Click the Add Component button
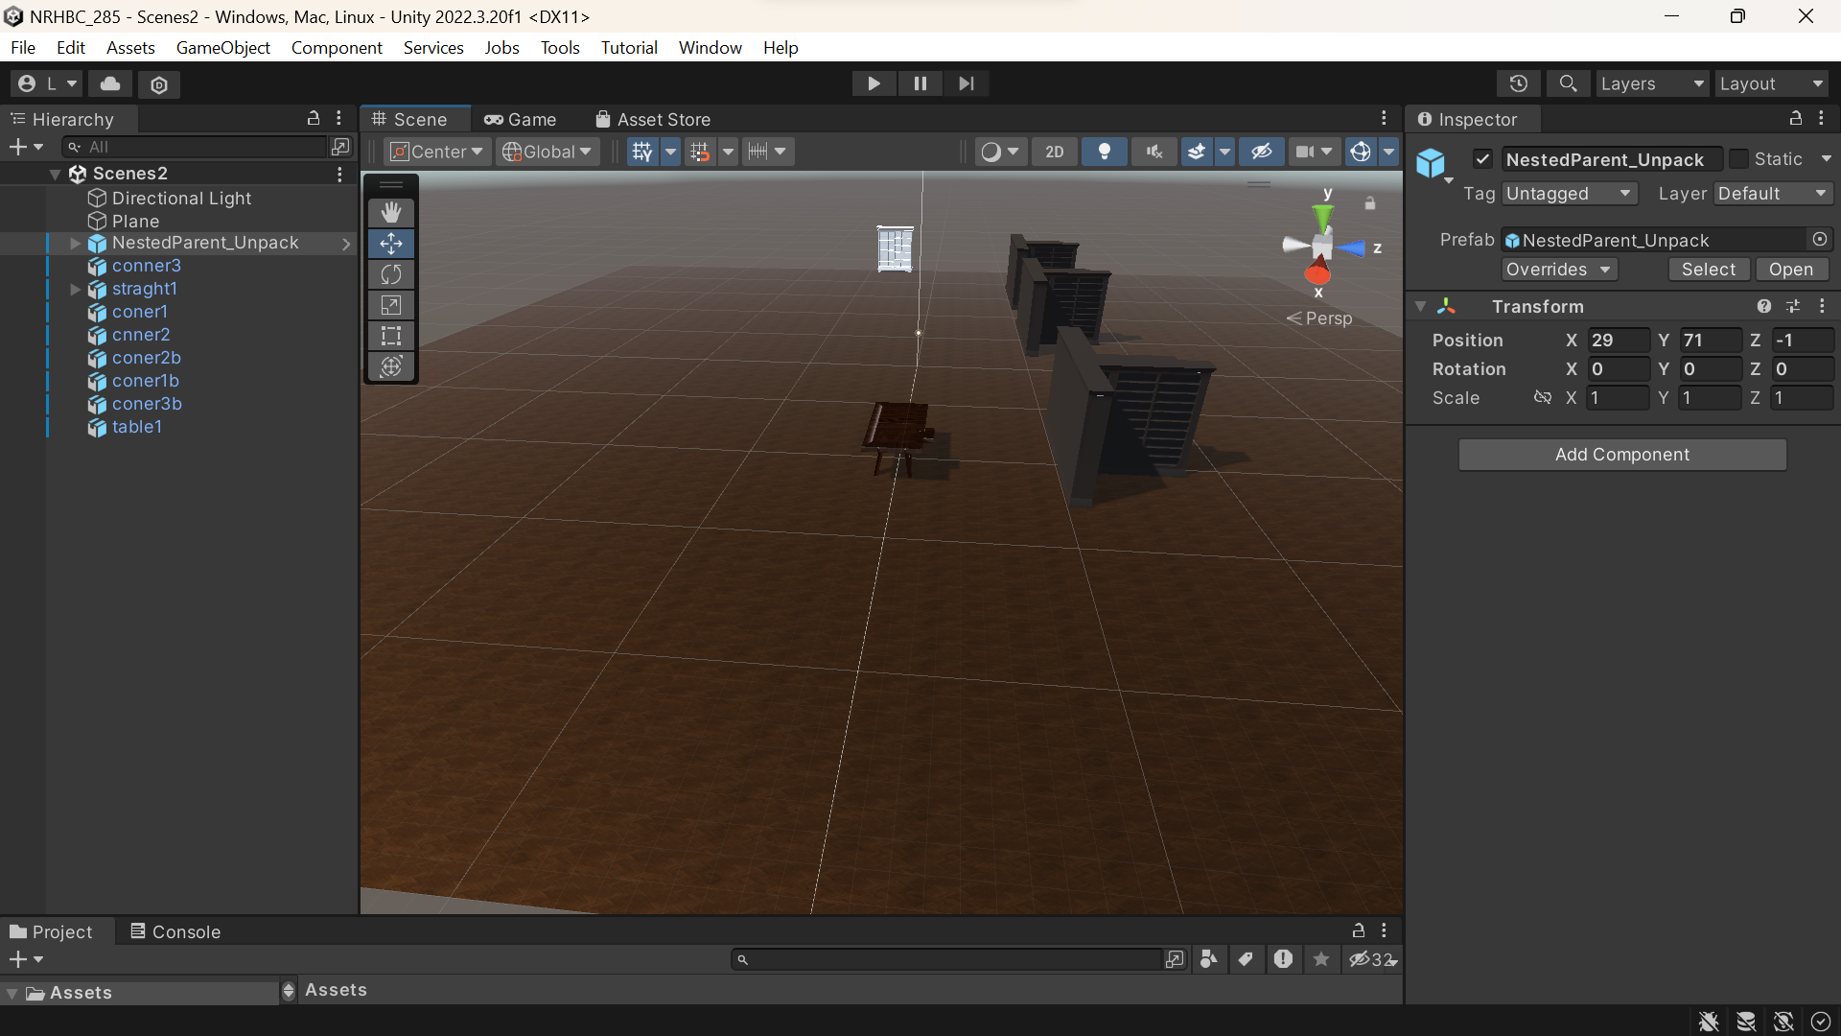Viewport: 1841px width, 1036px height. [1622, 455]
